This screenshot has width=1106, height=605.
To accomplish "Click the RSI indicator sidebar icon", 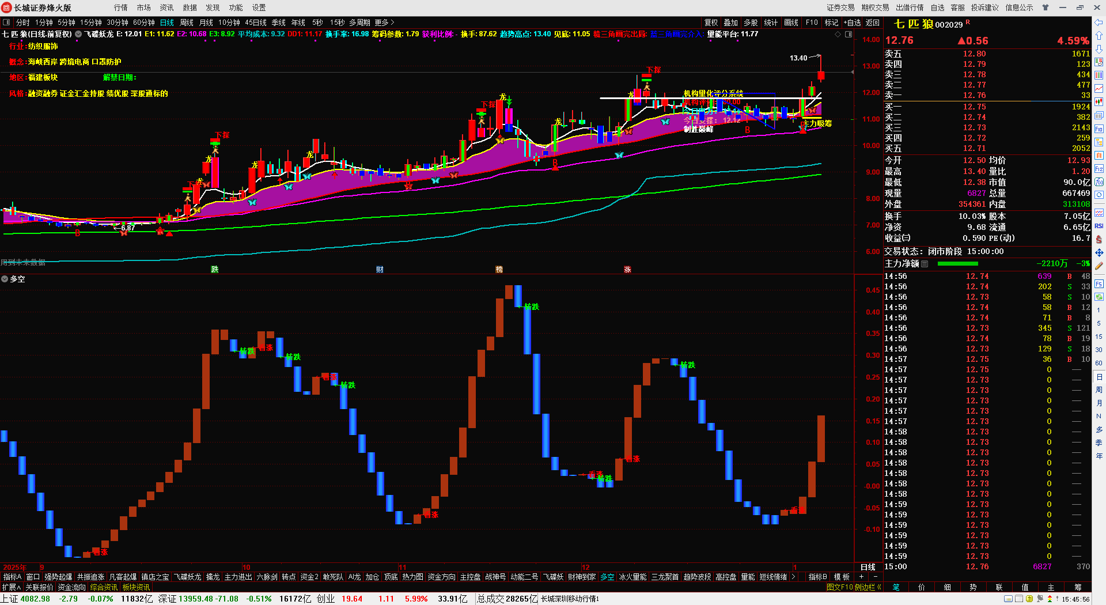I will pyautogui.click(x=1099, y=226).
